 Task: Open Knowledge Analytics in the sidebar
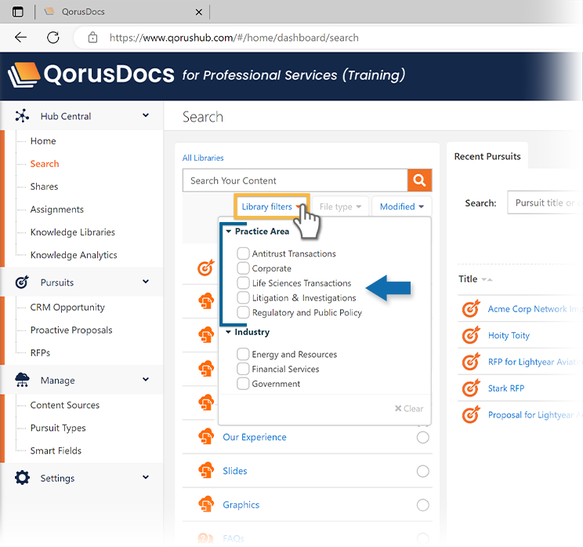[x=74, y=255]
